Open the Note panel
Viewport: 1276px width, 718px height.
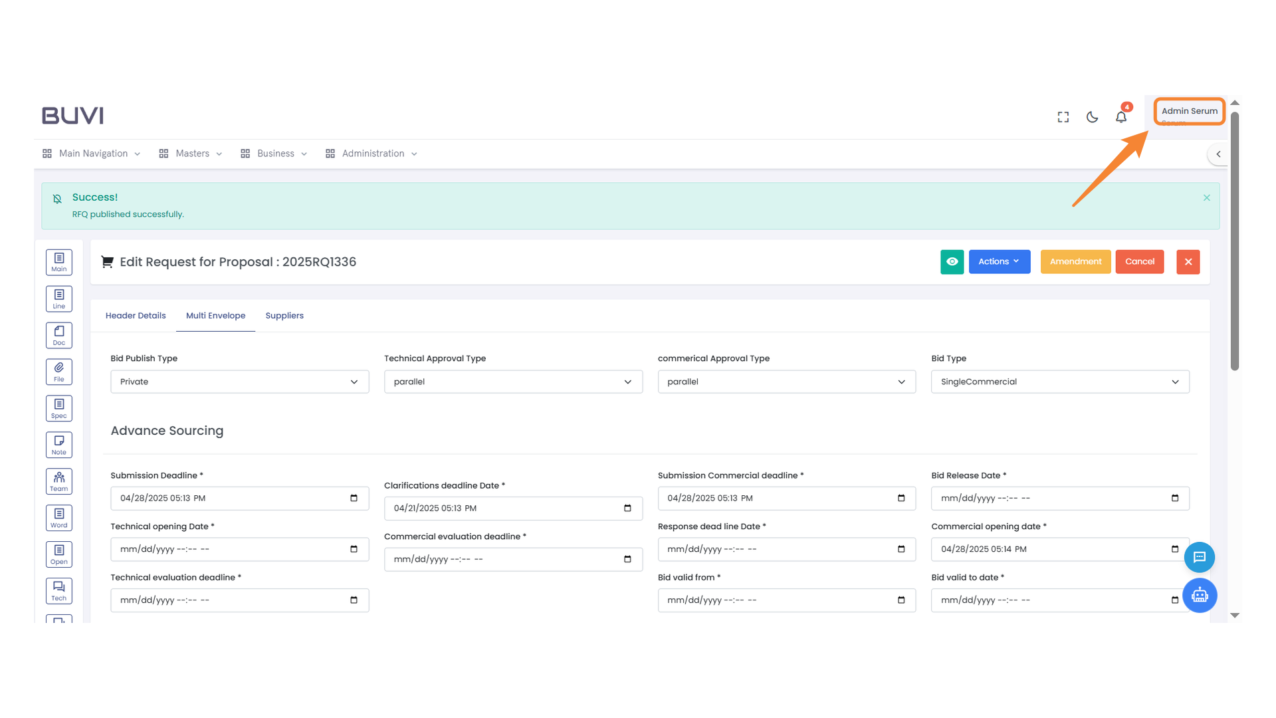click(58, 444)
